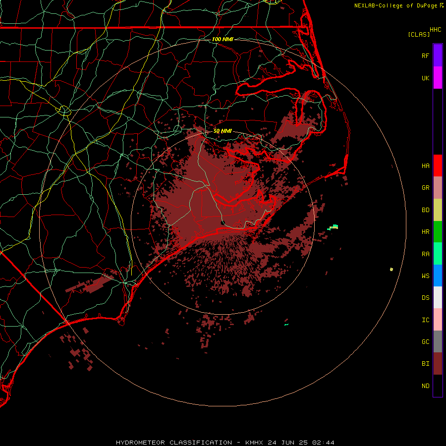Click the 'WS' legend label
The width and height of the screenshot is (446, 446).
coord(425,276)
